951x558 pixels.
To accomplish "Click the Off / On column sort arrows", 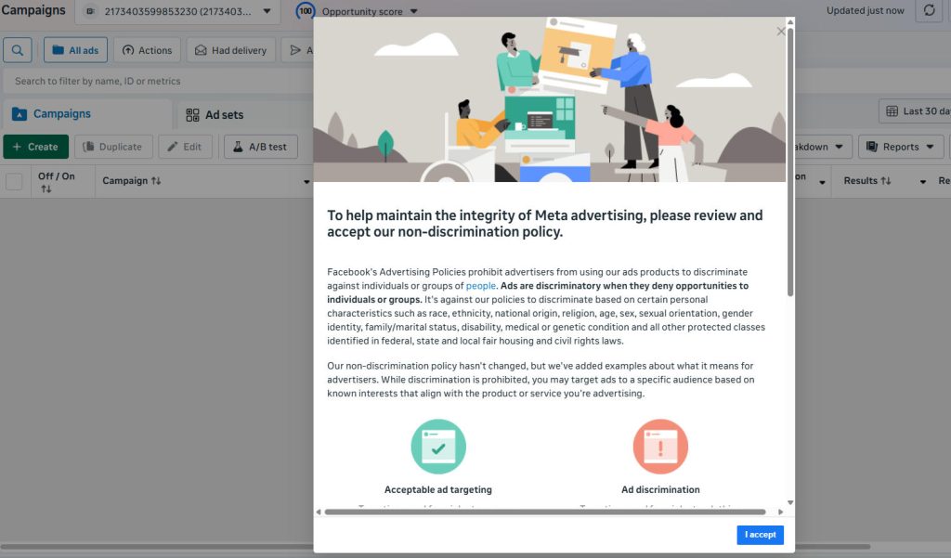I will (x=46, y=189).
